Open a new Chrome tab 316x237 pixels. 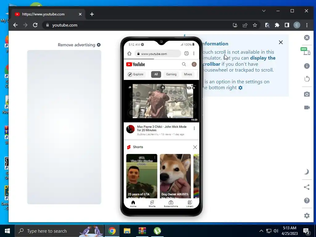pos(92,14)
